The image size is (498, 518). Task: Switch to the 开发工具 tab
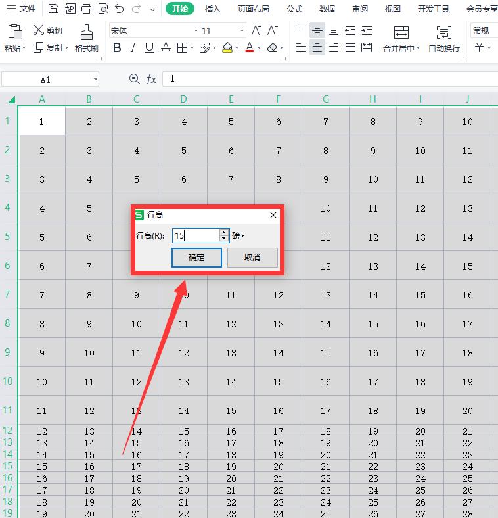[433, 9]
